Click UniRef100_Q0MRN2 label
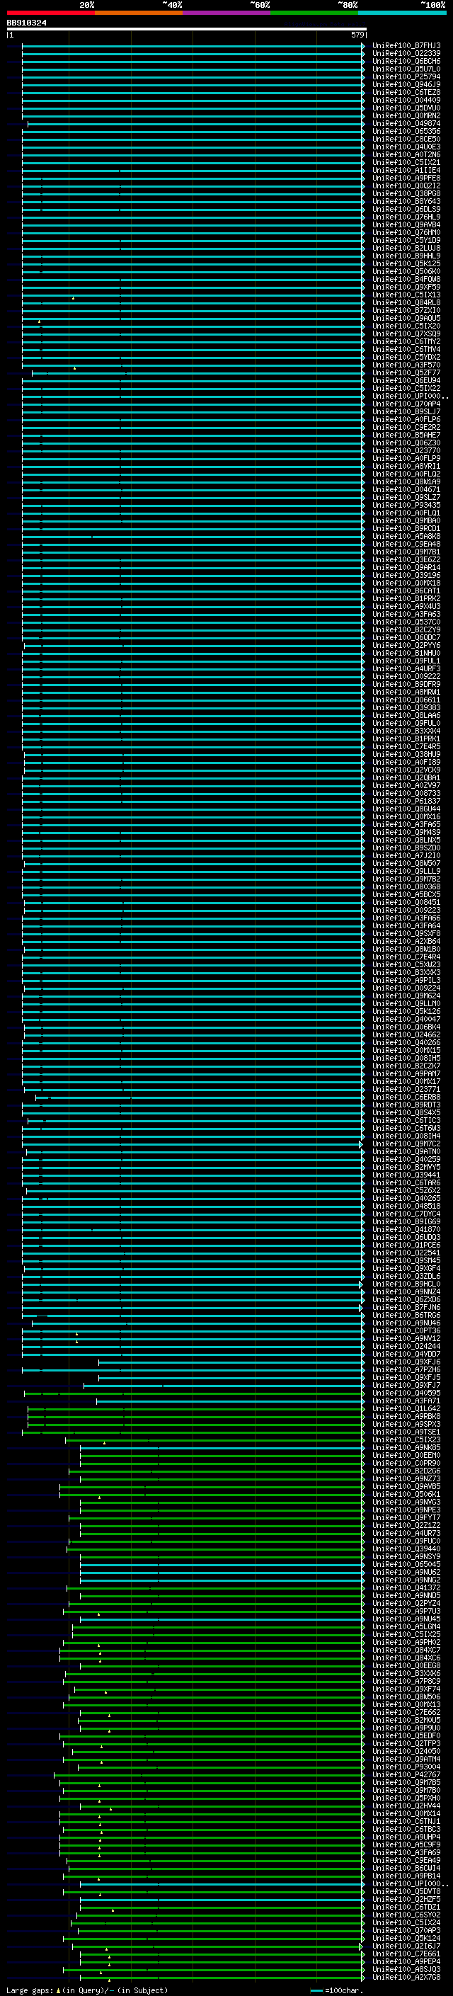Image resolution: width=453 pixels, height=1996 pixels. pyautogui.click(x=406, y=115)
